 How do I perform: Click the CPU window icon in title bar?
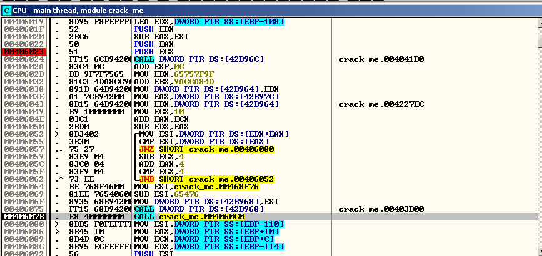[x=6, y=7]
